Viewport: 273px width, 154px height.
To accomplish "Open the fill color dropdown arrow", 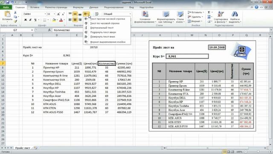I will point(57,20).
